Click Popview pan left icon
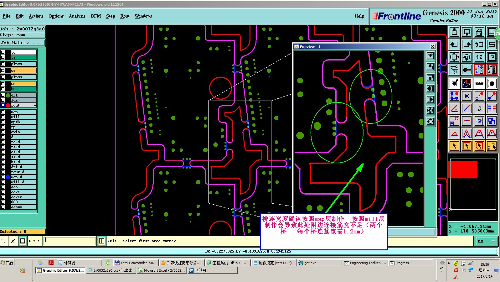Image resolution: width=500 pixels, height=282 pixels. 430,88
